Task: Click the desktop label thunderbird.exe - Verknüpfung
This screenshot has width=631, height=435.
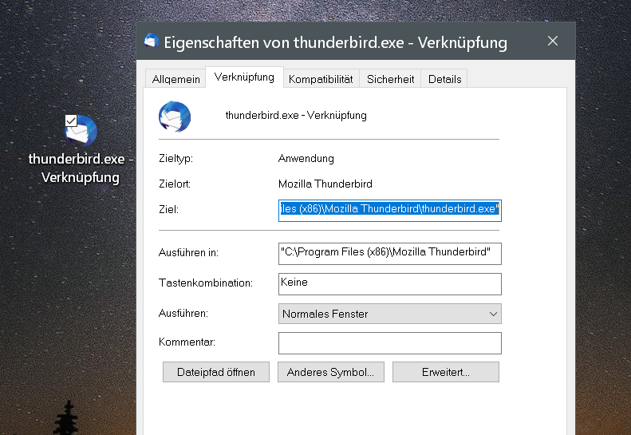Action: pyautogui.click(x=81, y=168)
